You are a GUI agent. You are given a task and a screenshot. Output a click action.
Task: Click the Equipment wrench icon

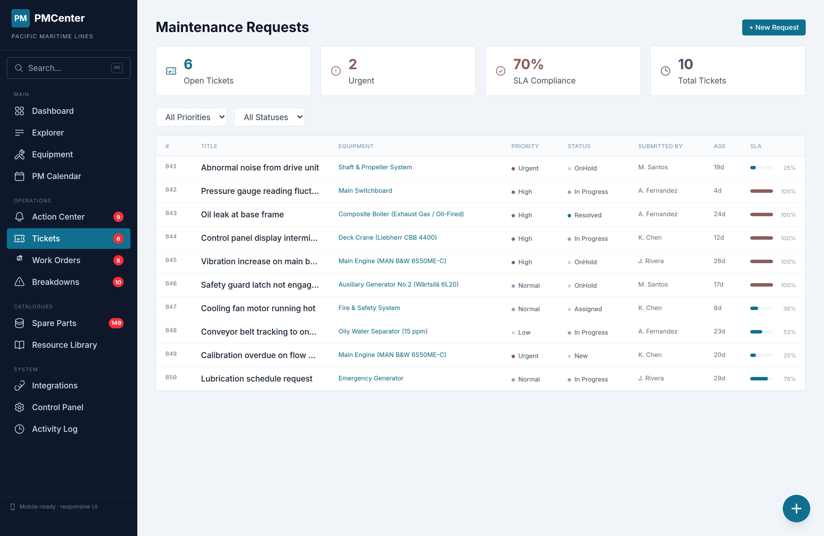(19, 154)
